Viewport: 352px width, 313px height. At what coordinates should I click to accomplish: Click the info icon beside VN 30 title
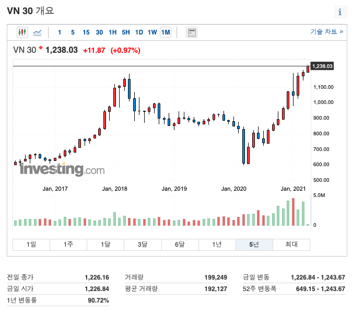point(340,11)
